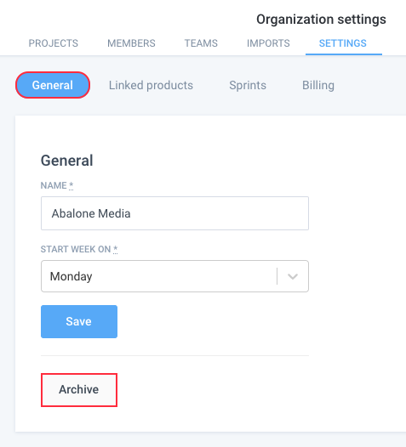Switch to the MEMBERS tab
Viewport: 406px width, 447px height.
[x=131, y=43]
